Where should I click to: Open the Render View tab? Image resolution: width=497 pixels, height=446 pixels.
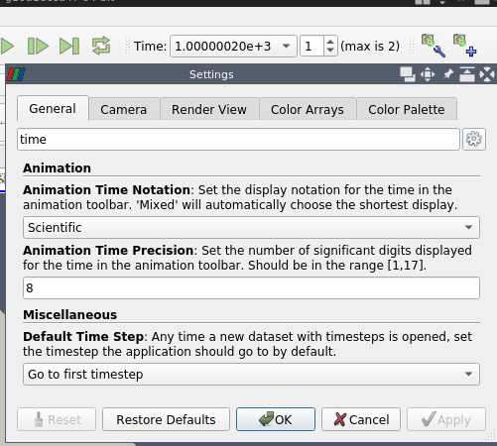[209, 109]
